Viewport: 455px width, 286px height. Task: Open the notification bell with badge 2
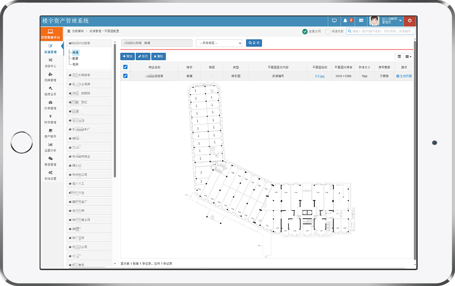(347, 20)
